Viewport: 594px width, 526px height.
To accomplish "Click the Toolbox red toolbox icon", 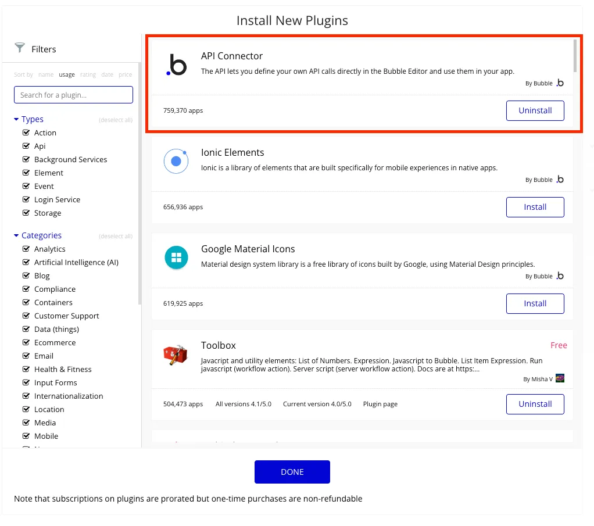I will 176,355.
